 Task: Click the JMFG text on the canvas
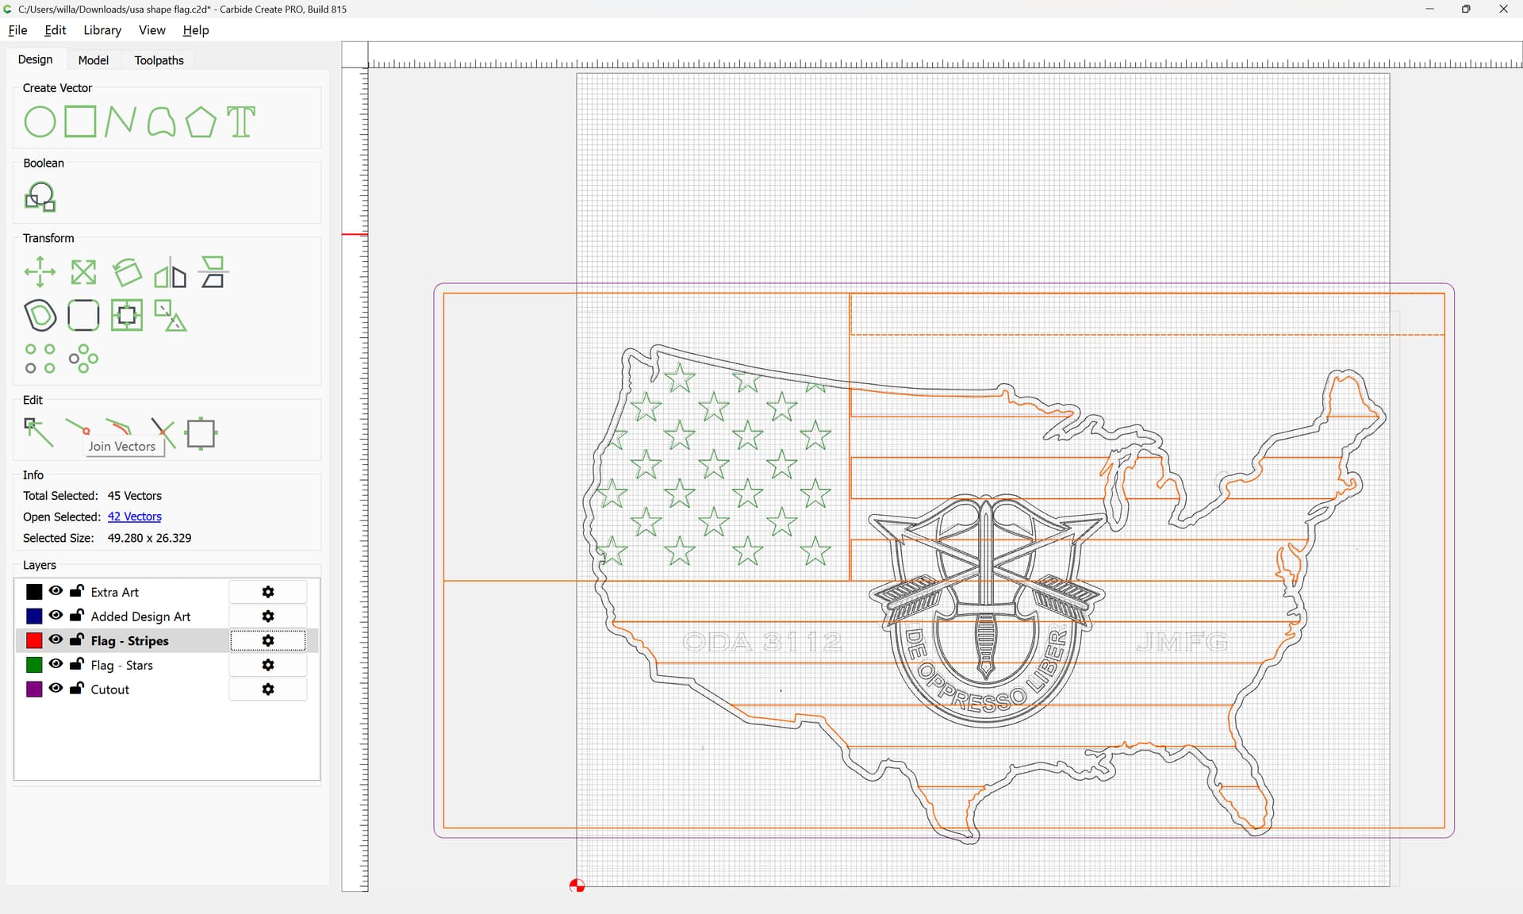(1182, 642)
